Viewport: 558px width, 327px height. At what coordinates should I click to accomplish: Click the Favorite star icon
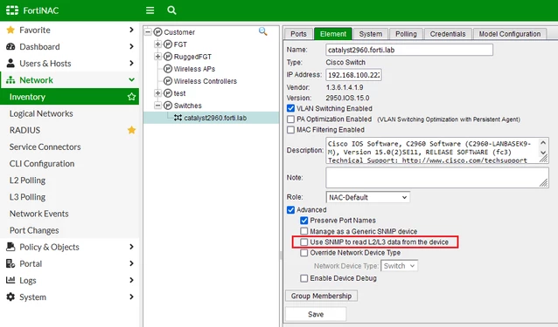tap(10, 30)
